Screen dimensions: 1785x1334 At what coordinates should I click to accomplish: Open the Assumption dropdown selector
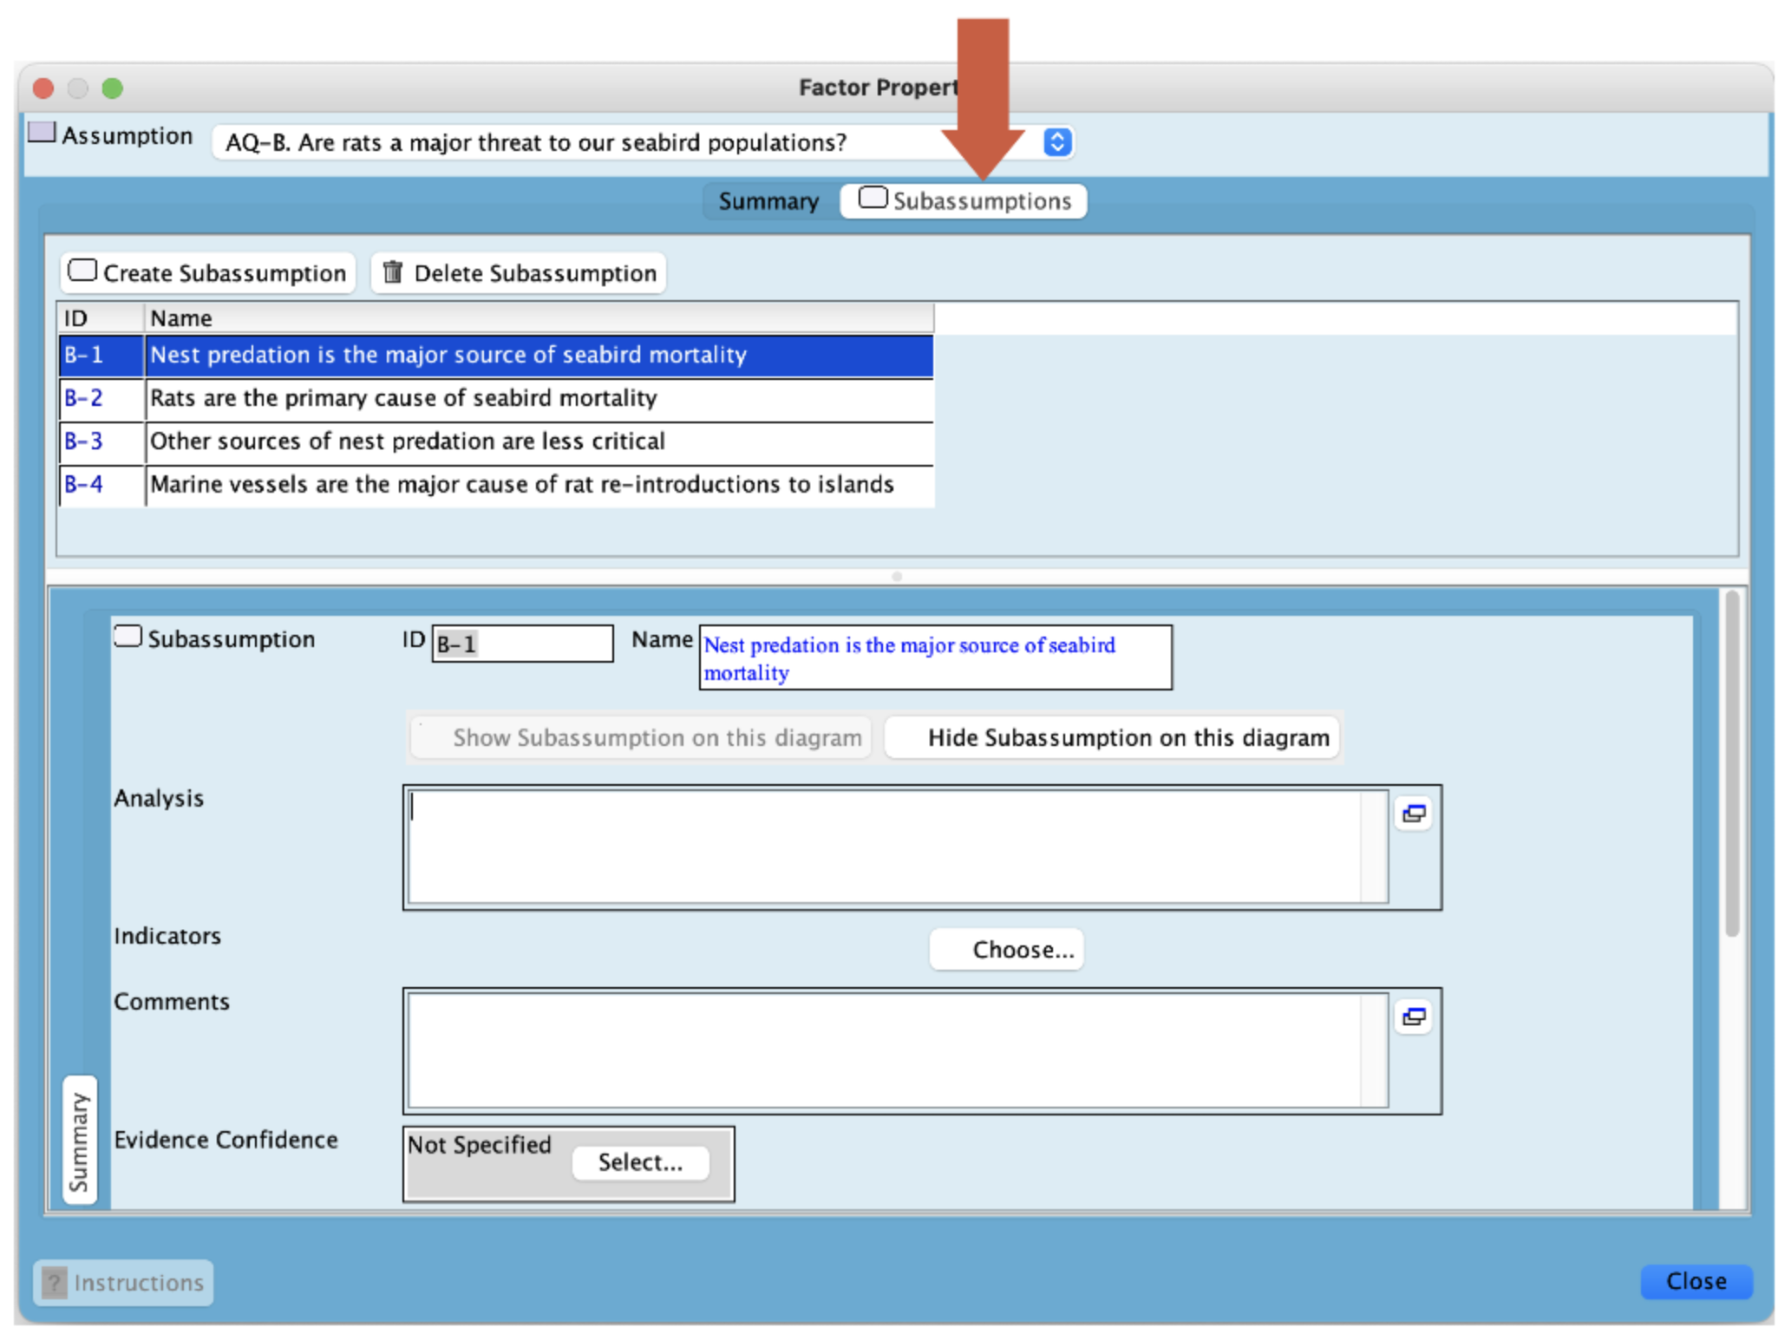tap(1056, 142)
